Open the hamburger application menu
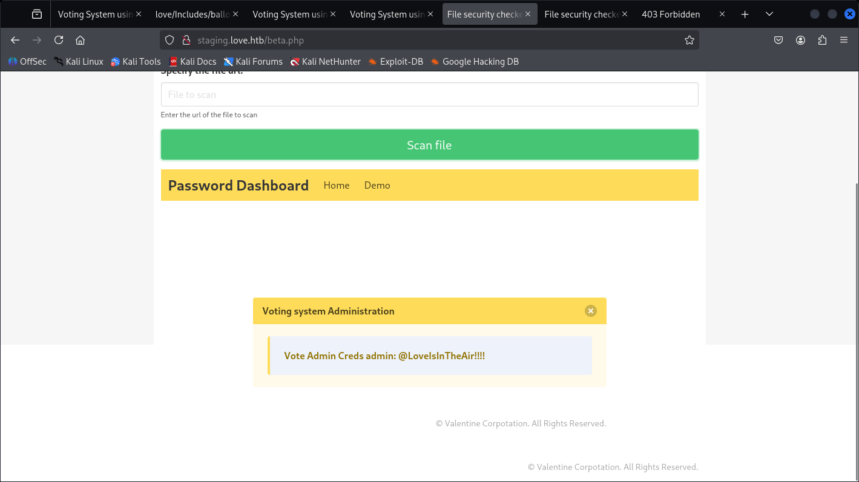The image size is (859, 482). tap(844, 40)
